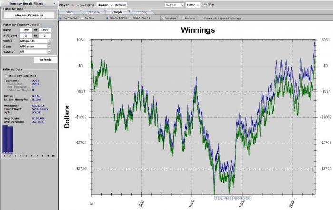333x210 pixels.
Task: Click the After 04/15/12 date filter button
Action: coord(29,15)
